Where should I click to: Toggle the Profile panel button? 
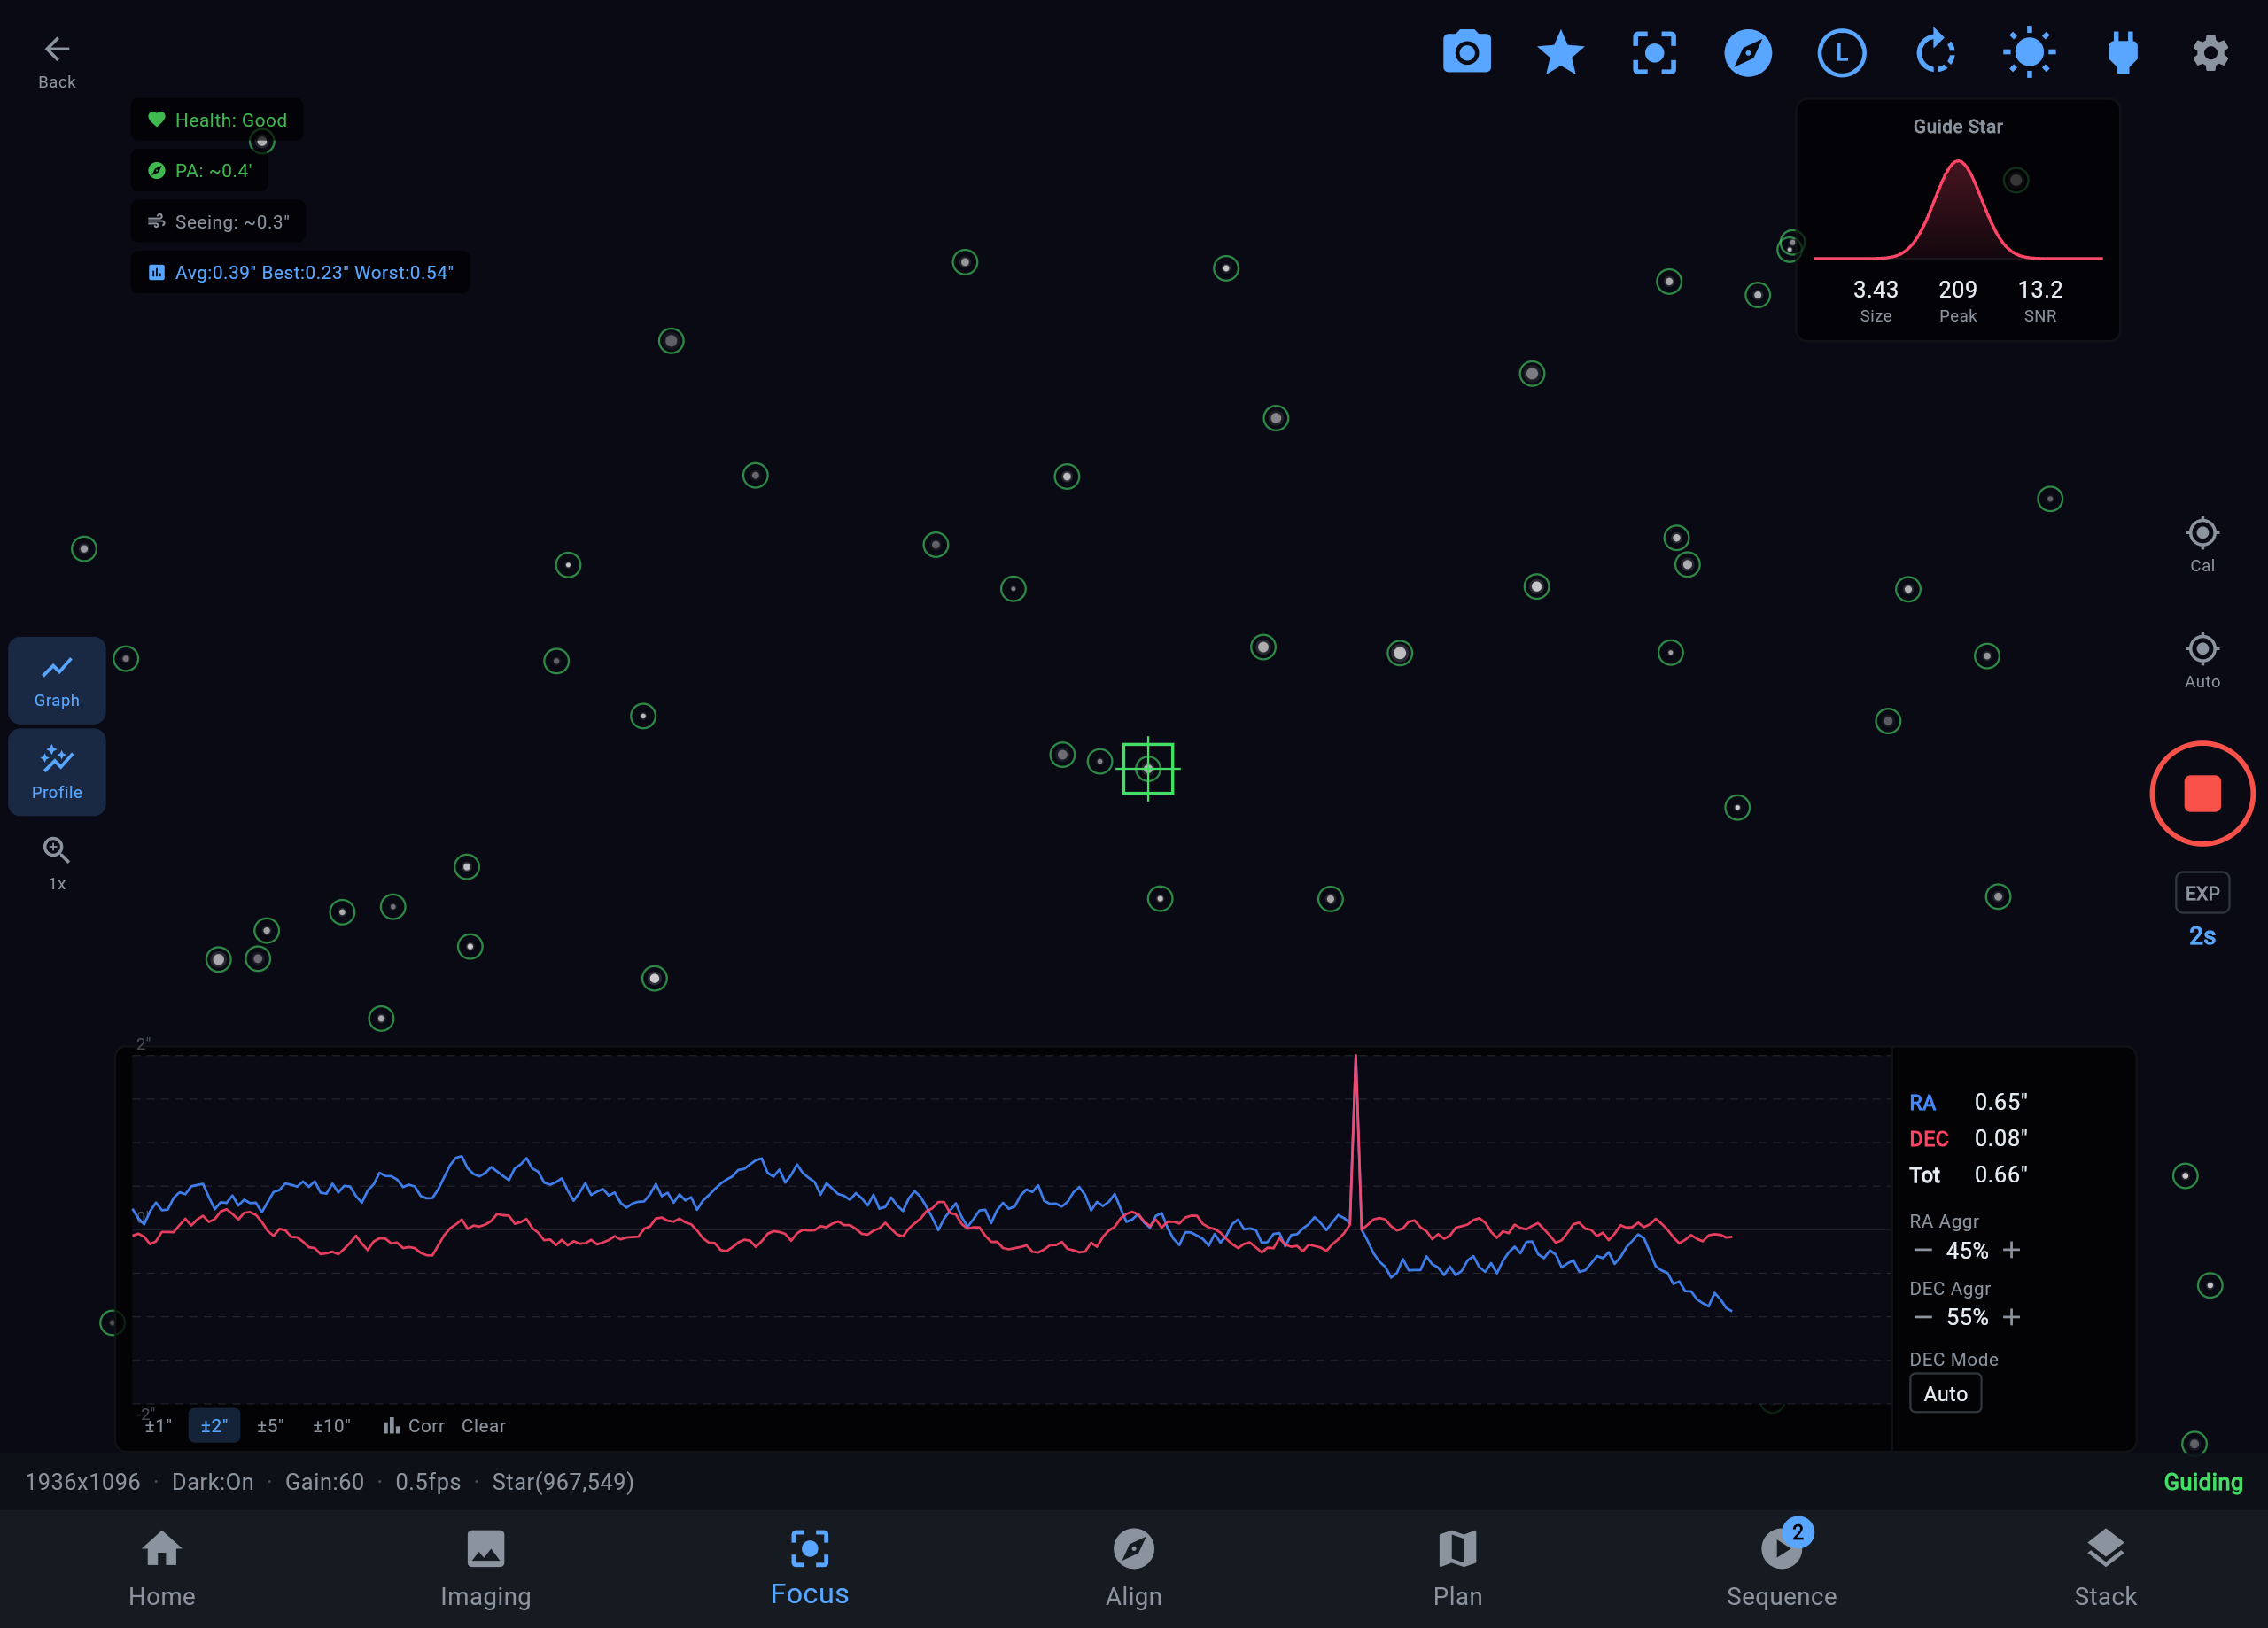(x=57, y=772)
